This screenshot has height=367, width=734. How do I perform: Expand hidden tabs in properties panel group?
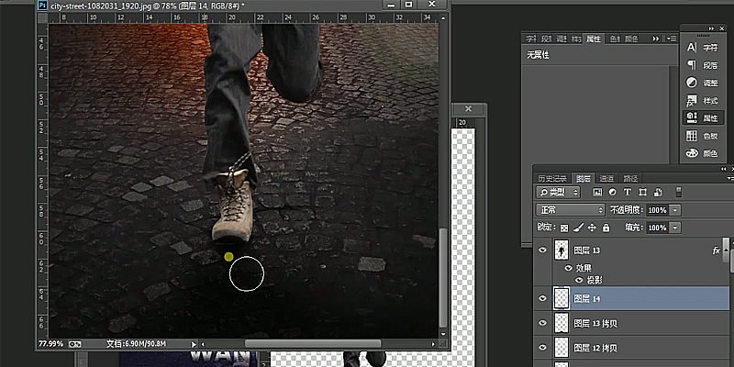coord(657,39)
